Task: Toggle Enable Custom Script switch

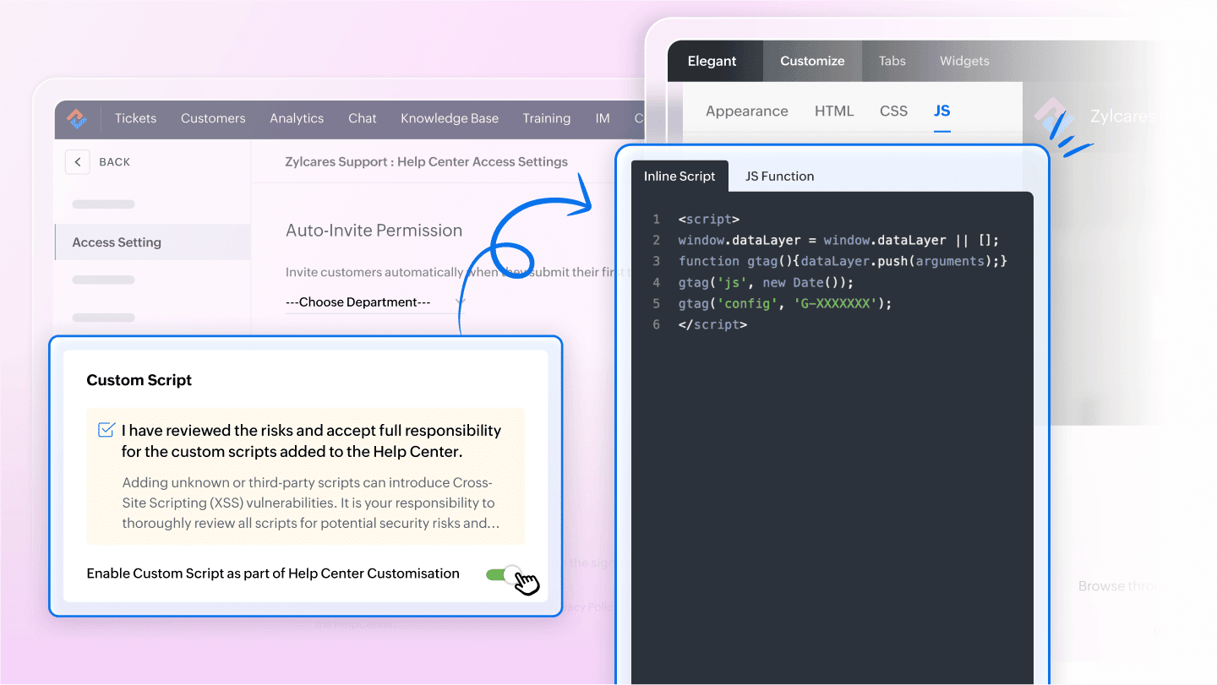Action: pos(503,574)
